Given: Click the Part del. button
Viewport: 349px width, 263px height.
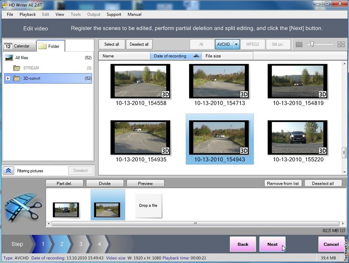Looking at the screenshot, I should [64, 183].
